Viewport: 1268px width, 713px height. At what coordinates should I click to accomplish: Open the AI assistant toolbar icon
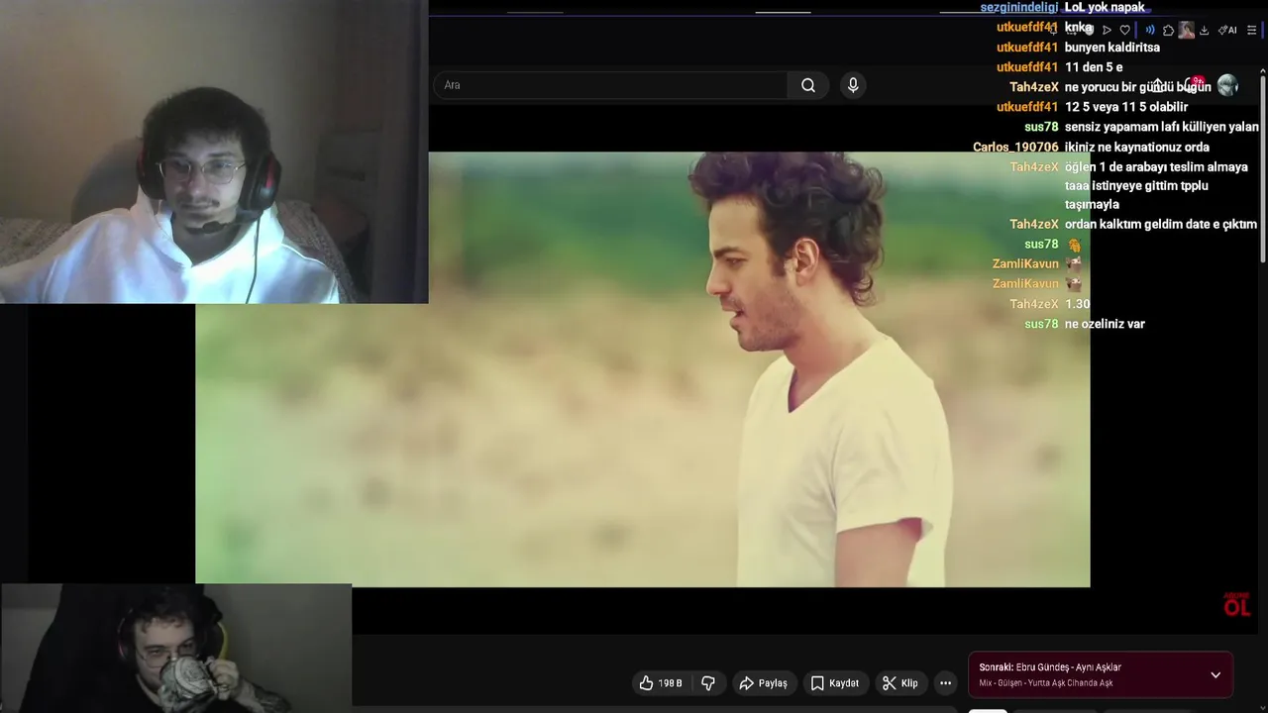click(x=1227, y=30)
